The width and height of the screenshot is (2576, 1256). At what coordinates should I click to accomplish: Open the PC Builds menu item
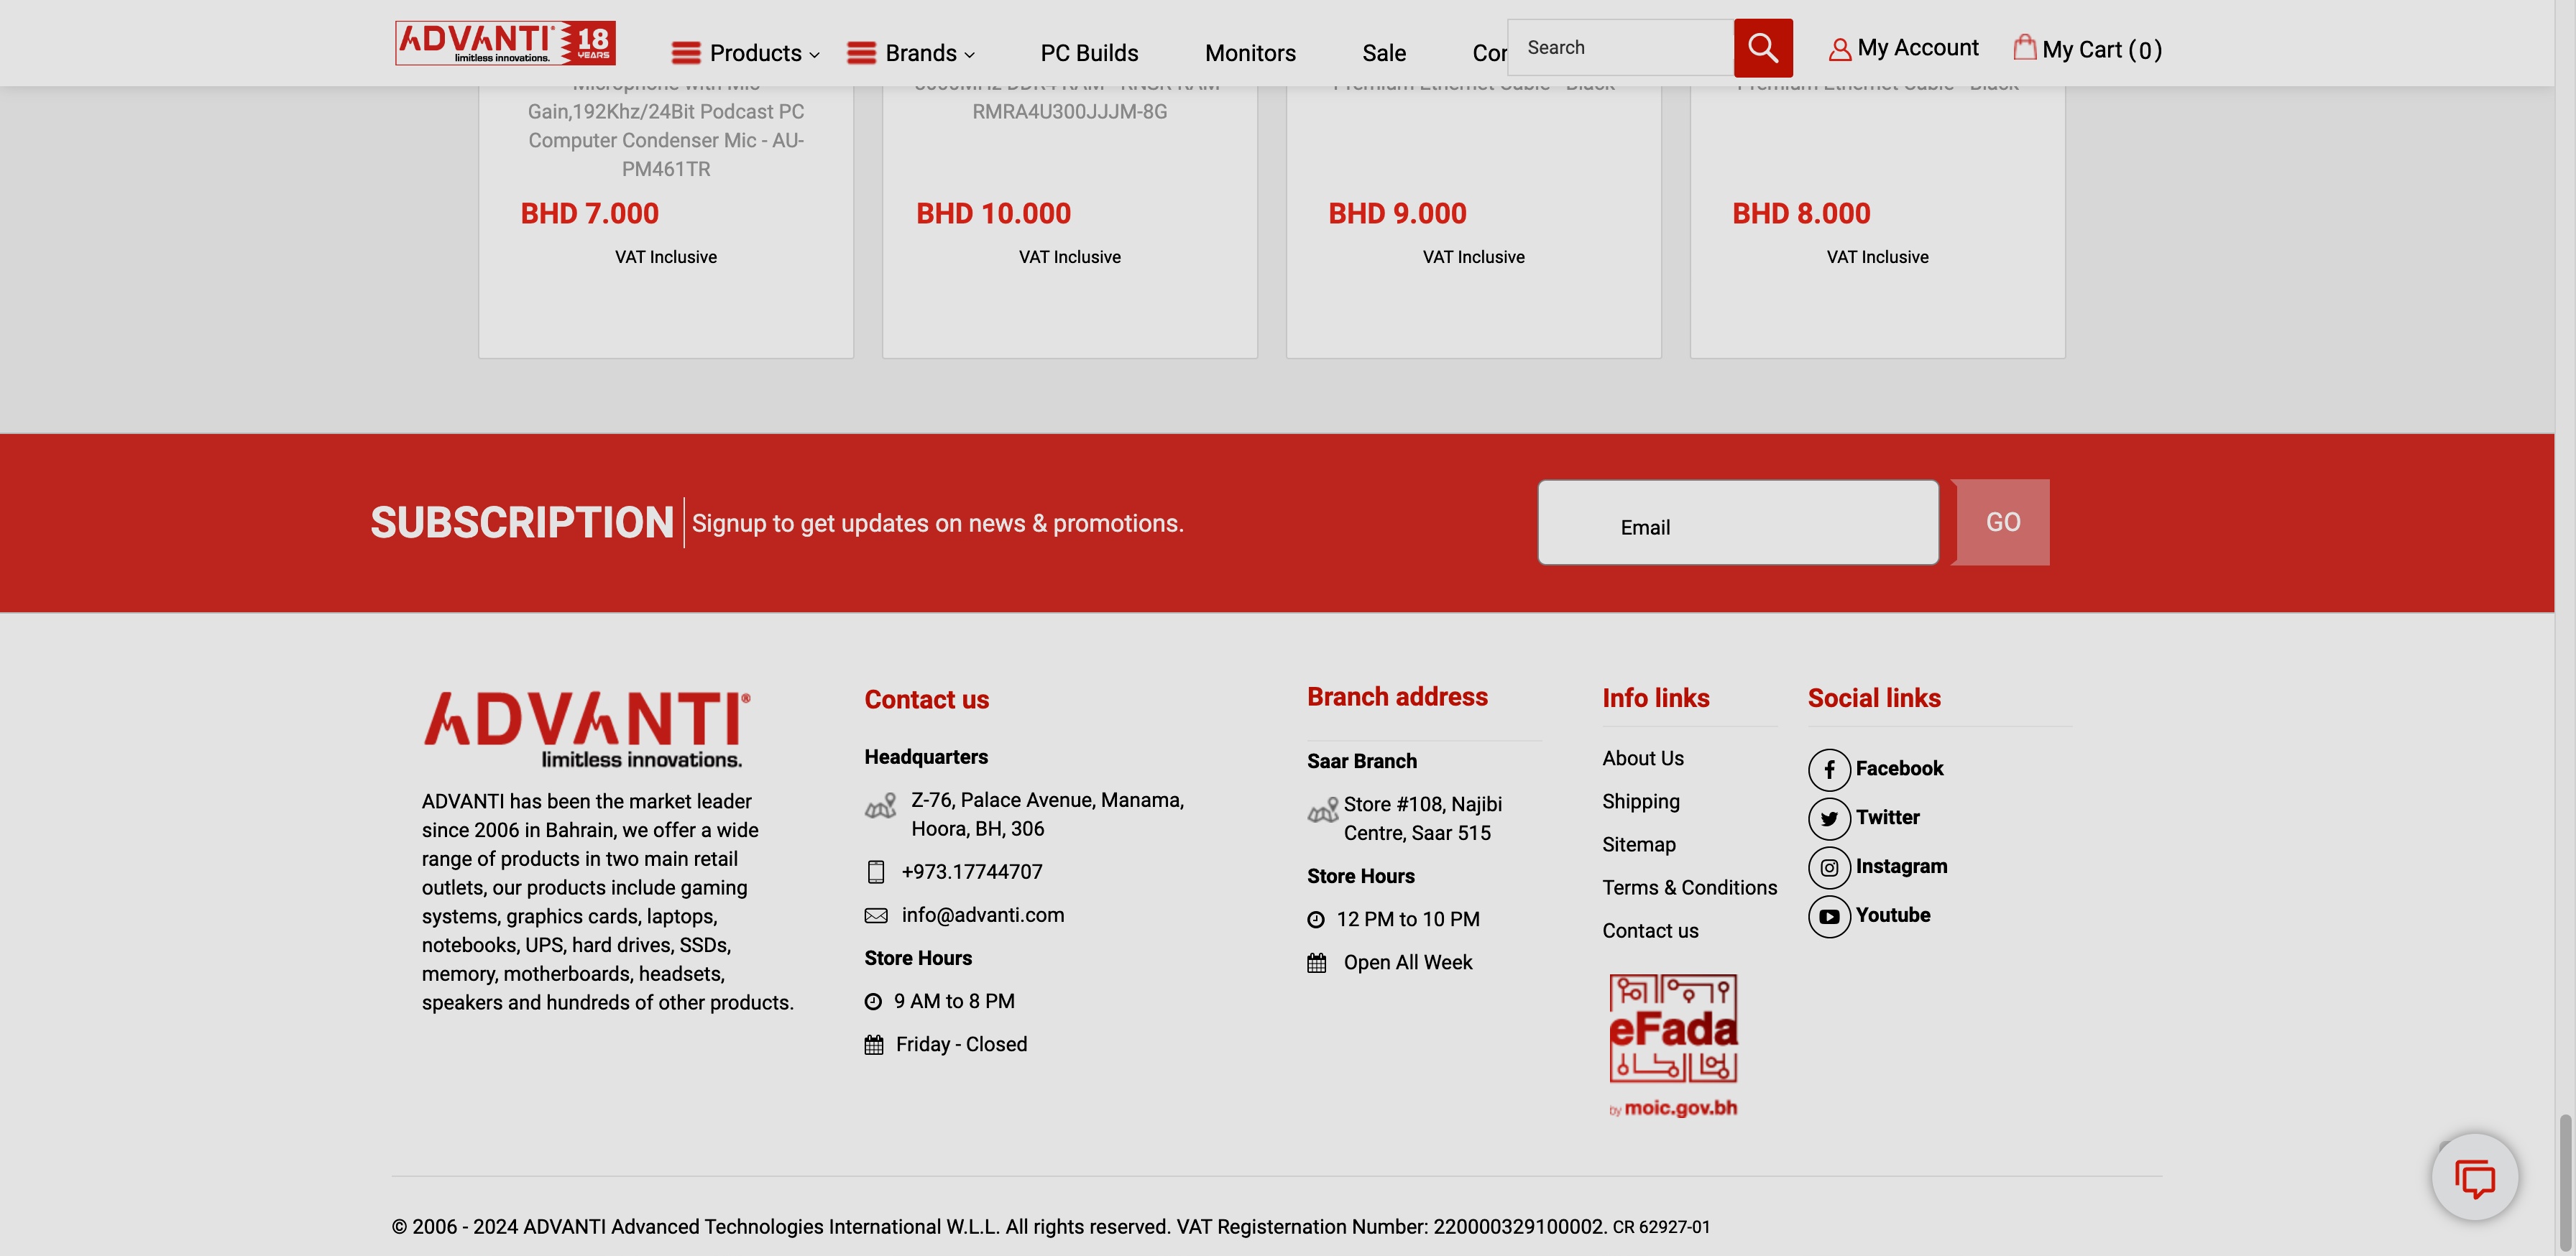click(x=1089, y=53)
